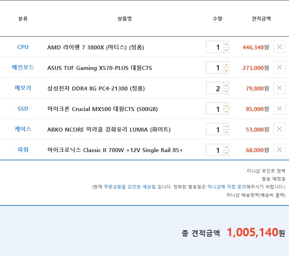Decrease CPU quantity with down arrow
Screen dimensions: 289x256
(226, 50)
